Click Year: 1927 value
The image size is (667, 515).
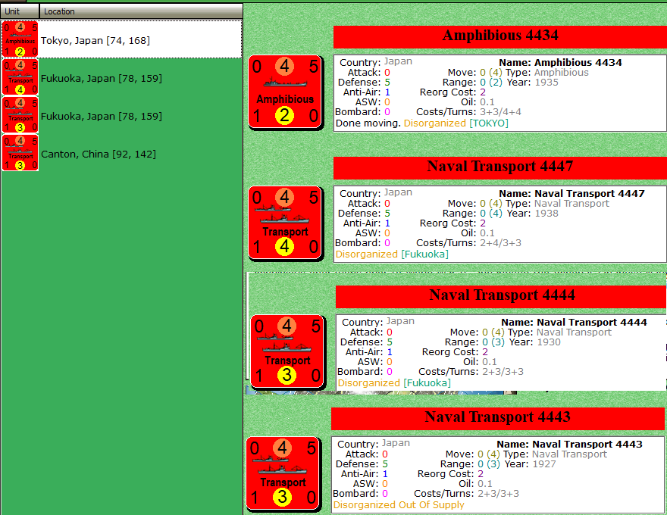(544, 464)
